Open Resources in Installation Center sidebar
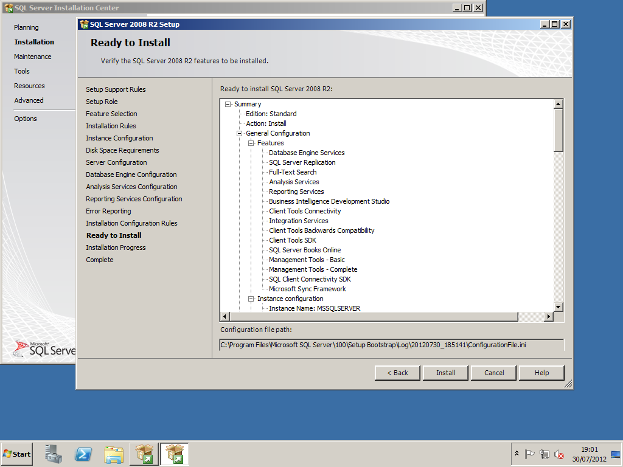This screenshot has width=623, height=467. click(x=29, y=86)
